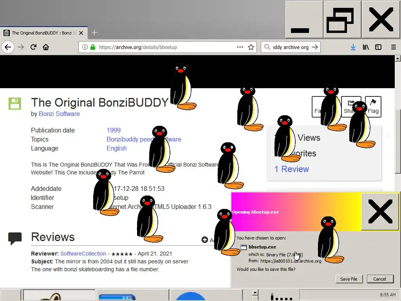Click the 'Views' stat text
This screenshot has width=401, height=301.
pos(309,138)
